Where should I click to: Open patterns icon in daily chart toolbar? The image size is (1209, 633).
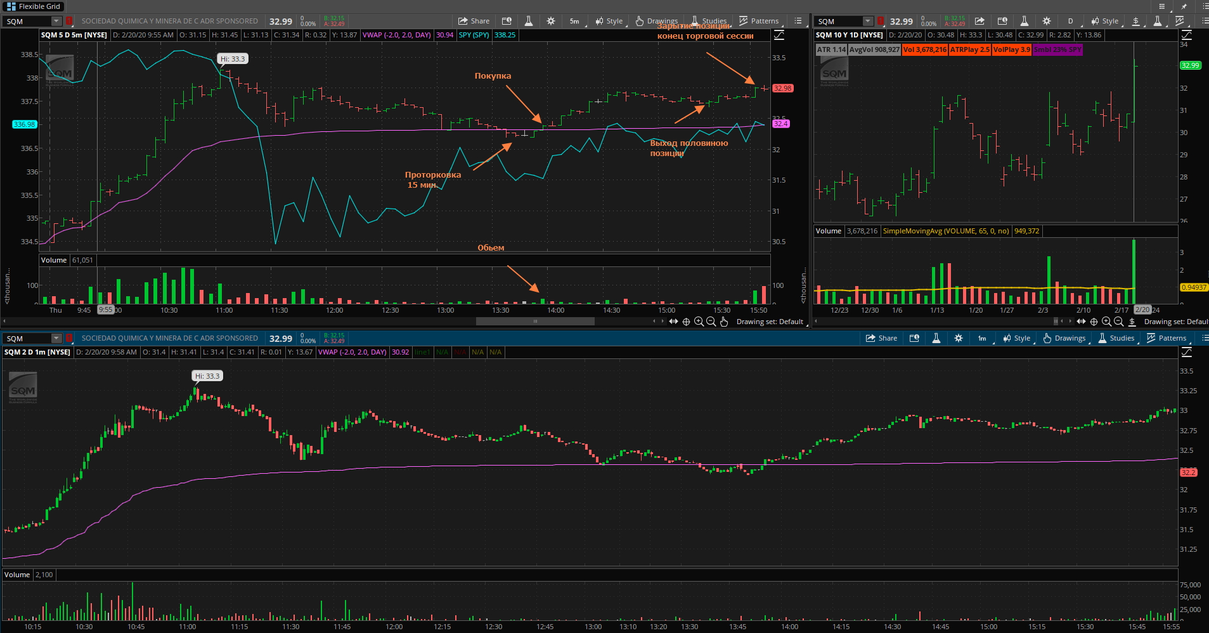click(x=1180, y=21)
